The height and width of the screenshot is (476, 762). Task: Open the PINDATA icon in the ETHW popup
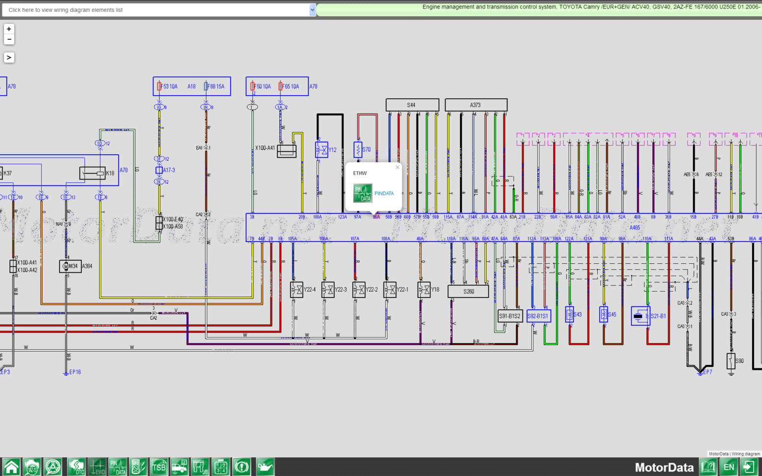363,193
